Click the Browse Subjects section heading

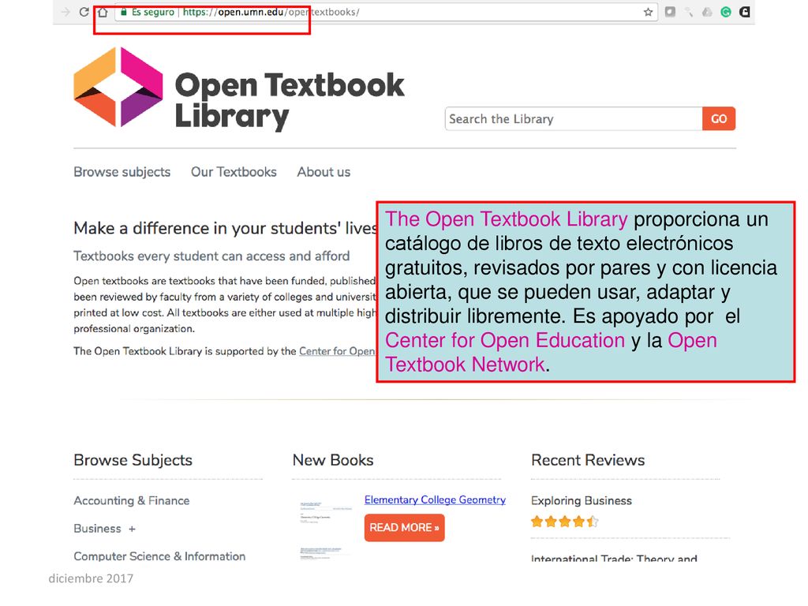[133, 460]
